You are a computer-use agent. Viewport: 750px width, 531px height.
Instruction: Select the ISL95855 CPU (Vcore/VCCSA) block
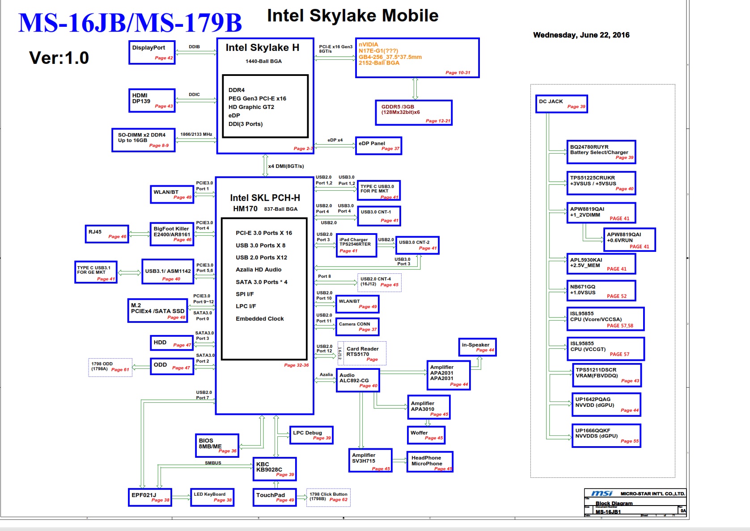pyautogui.click(x=606, y=319)
